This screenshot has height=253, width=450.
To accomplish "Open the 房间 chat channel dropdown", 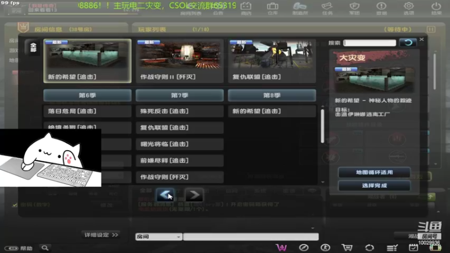I will coord(159,237).
